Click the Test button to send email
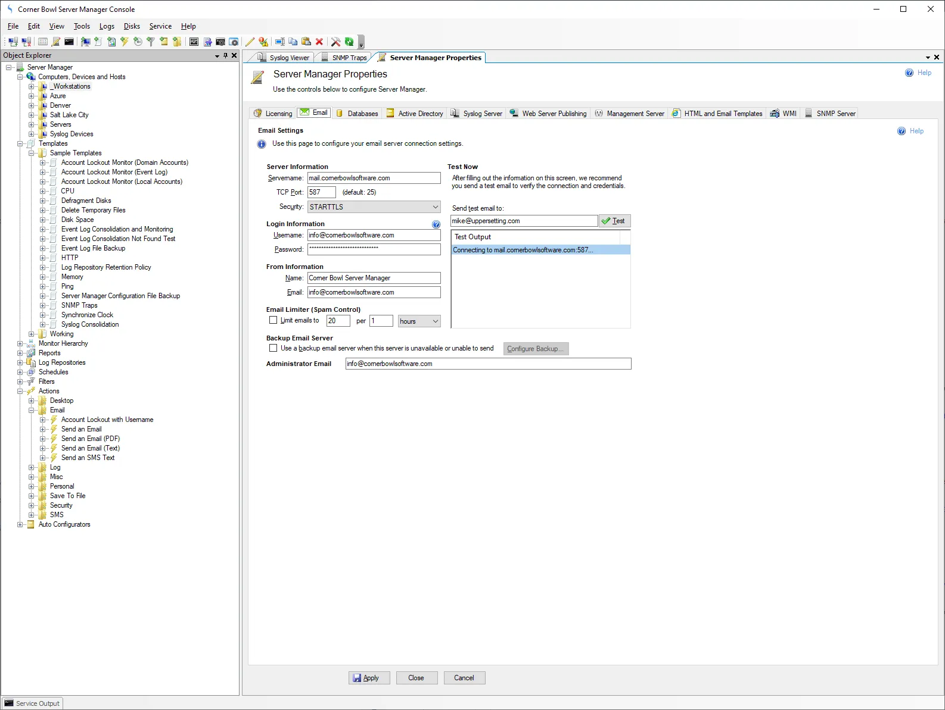Image resolution: width=945 pixels, height=710 pixels. pyautogui.click(x=614, y=221)
